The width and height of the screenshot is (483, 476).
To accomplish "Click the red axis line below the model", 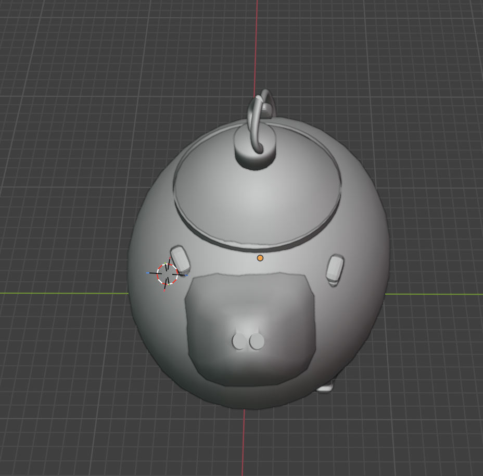I will 244,443.
